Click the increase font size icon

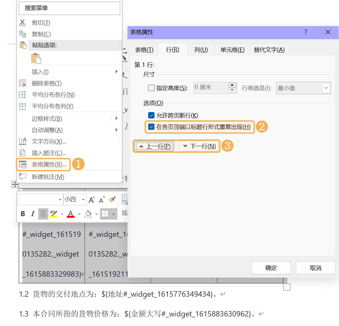[x=91, y=200]
